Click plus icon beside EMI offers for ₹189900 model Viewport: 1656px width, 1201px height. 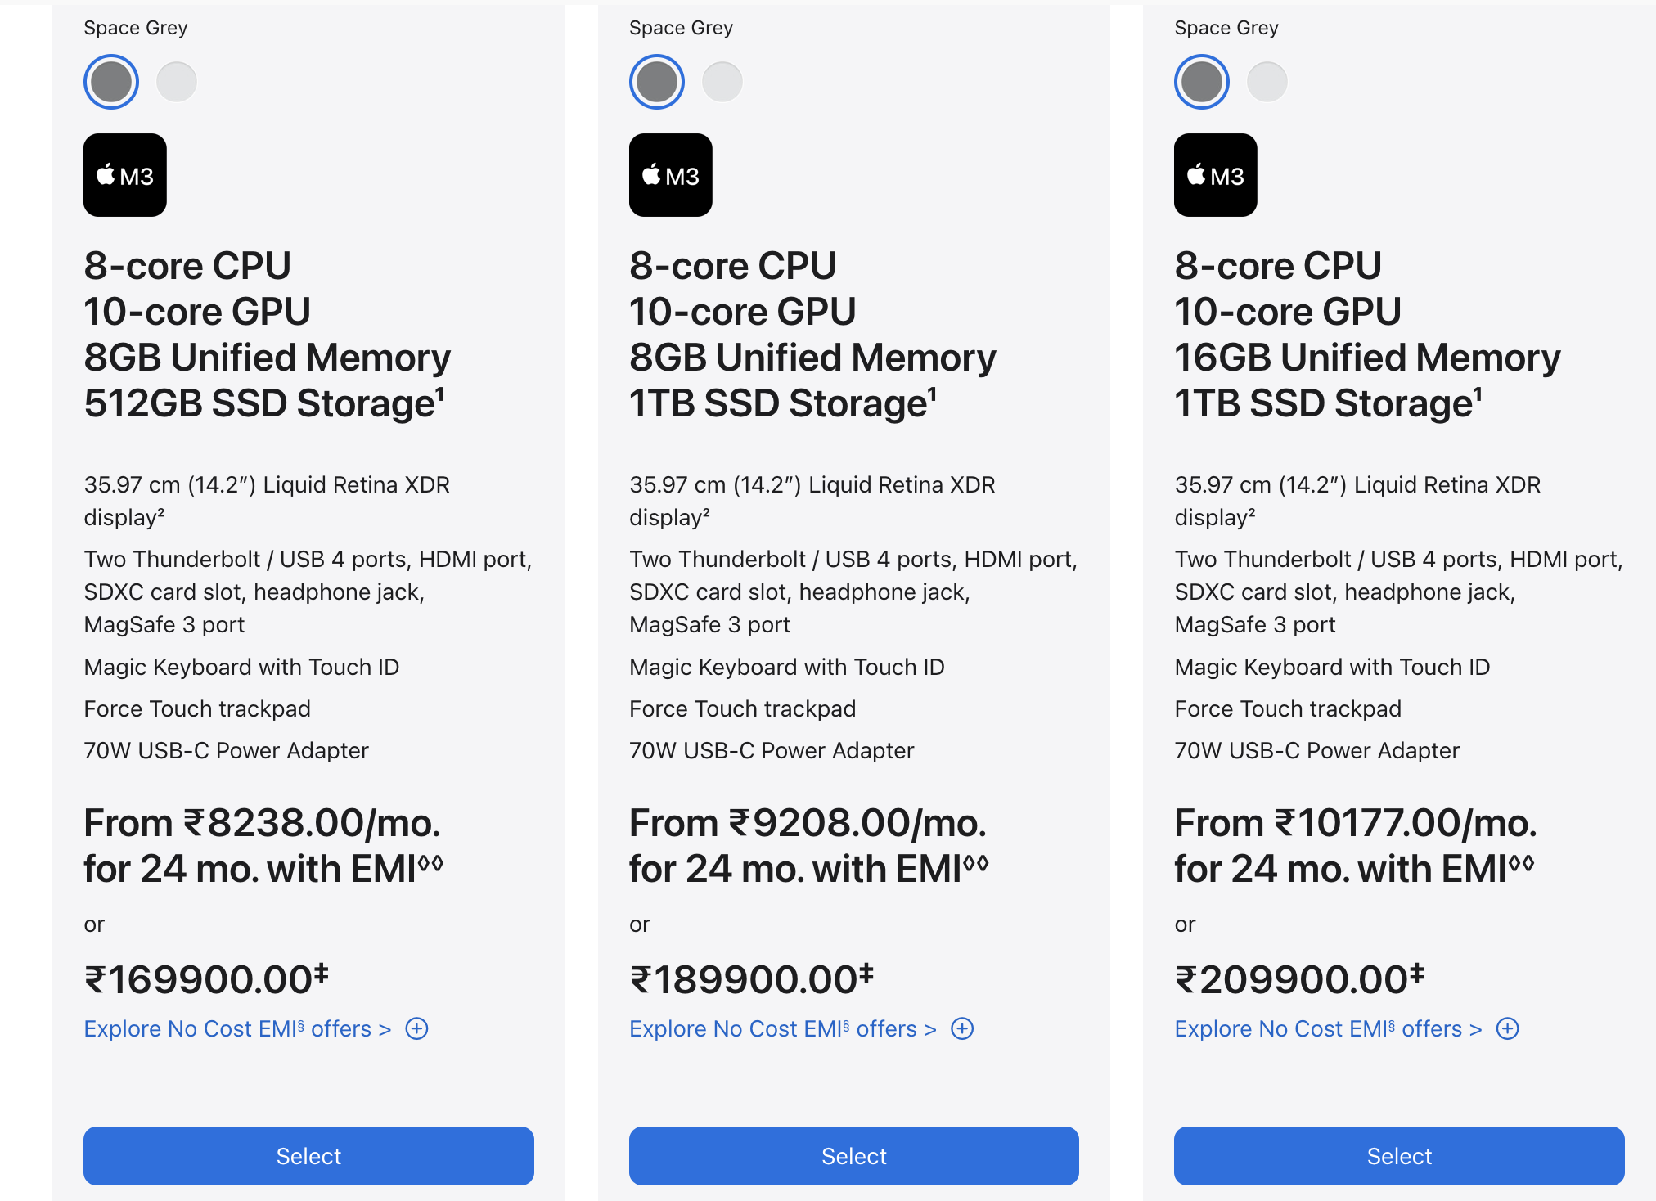[962, 1028]
